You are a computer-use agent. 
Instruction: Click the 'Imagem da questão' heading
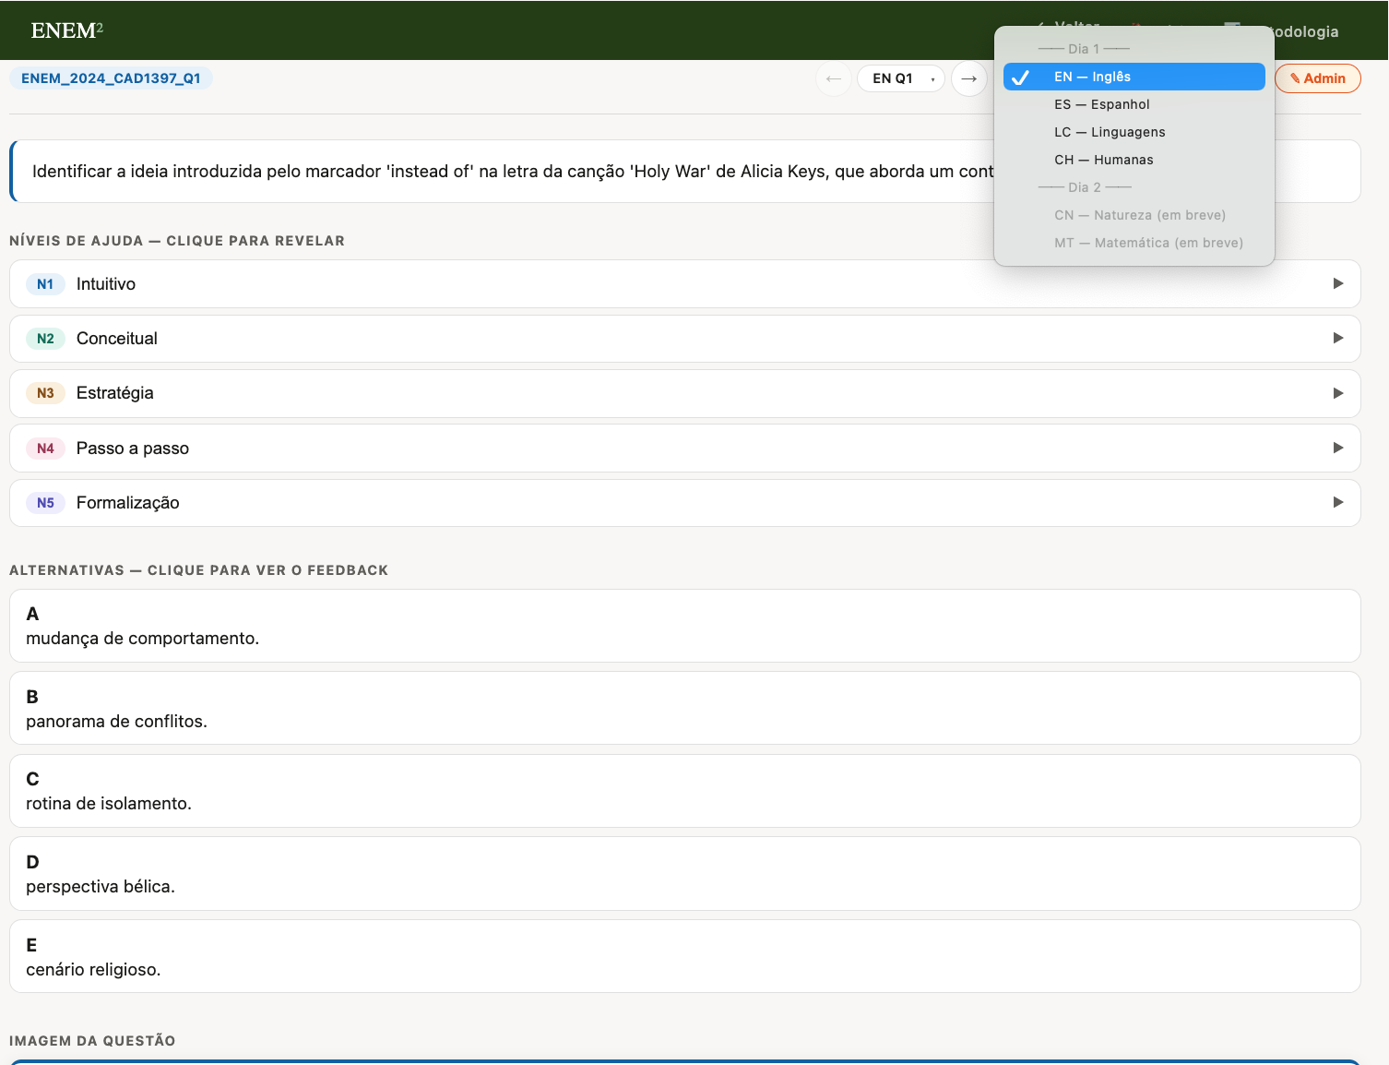pyautogui.click(x=92, y=1041)
